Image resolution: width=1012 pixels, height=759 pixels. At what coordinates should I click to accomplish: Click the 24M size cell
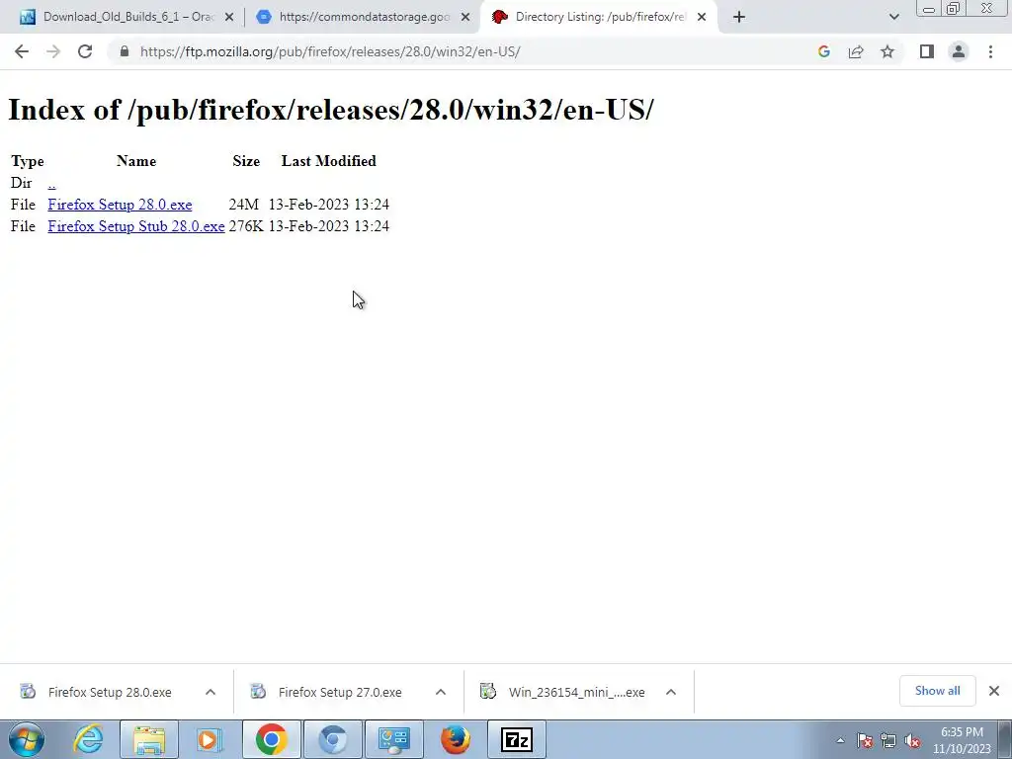click(x=243, y=205)
